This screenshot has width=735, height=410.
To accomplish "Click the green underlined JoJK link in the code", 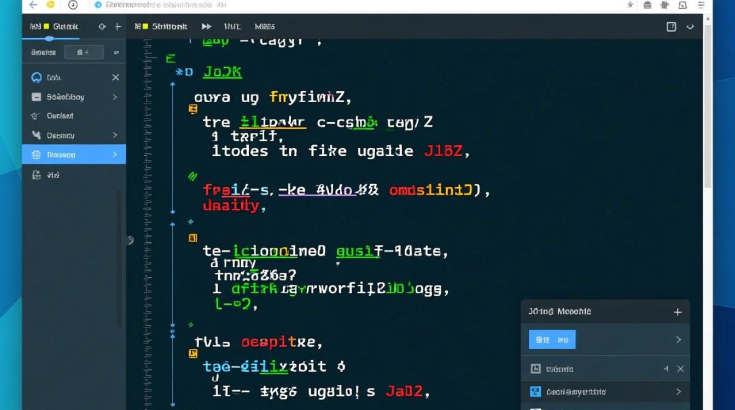I will 222,72.
